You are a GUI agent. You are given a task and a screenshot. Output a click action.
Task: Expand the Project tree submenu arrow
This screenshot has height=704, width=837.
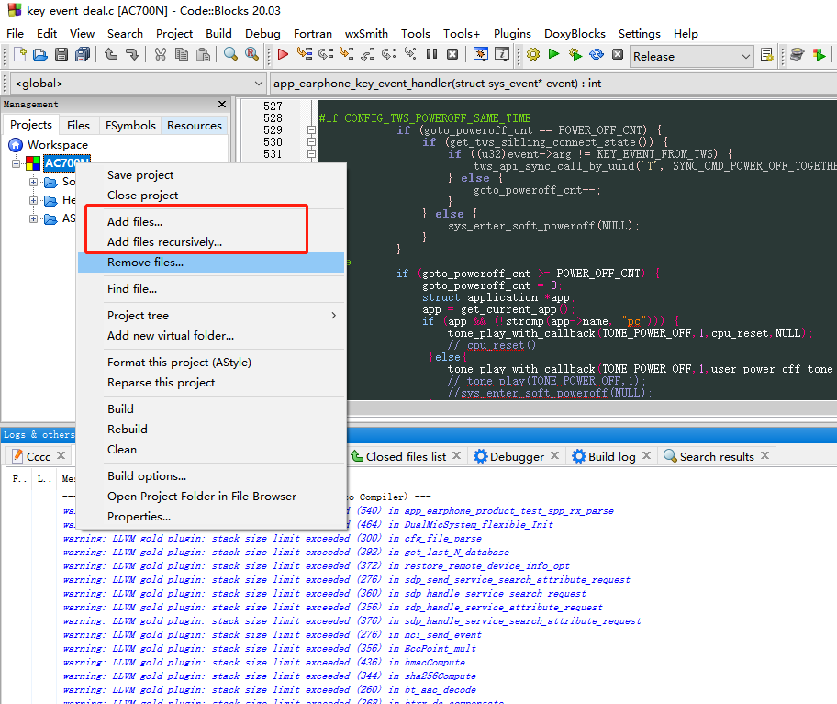coord(334,316)
